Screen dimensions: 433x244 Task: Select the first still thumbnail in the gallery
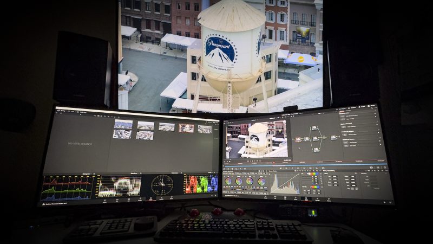[x=122, y=125]
